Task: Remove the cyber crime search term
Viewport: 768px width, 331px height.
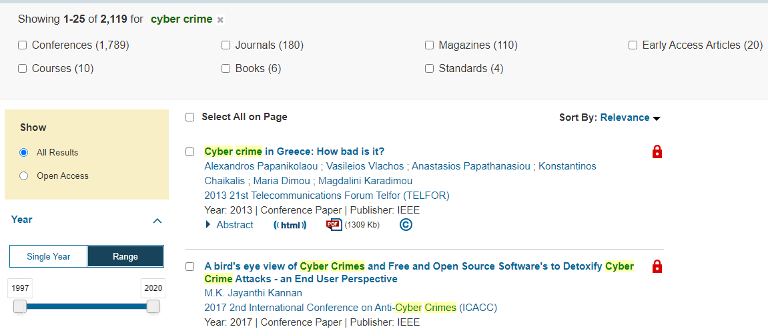Action: tap(220, 19)
